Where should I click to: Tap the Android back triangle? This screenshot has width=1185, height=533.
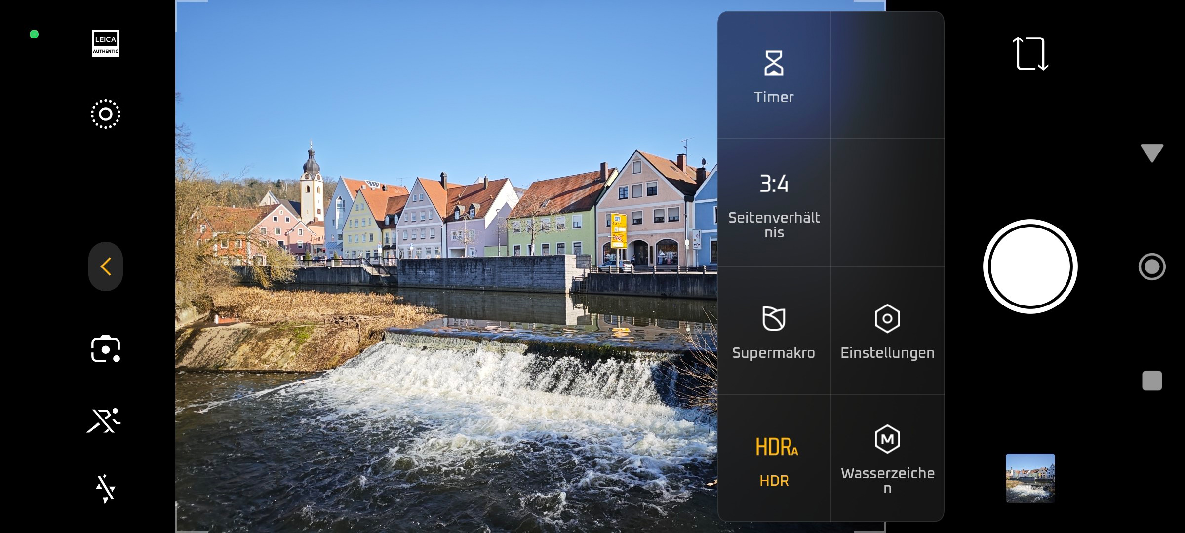[1151, 153]
